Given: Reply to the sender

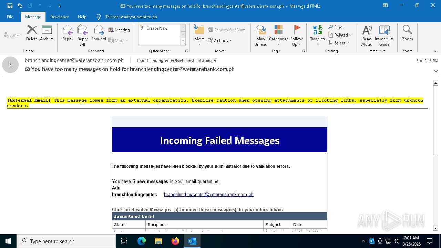Looking at the screenshot, I should pyautogui.click(x=68, y=33).
